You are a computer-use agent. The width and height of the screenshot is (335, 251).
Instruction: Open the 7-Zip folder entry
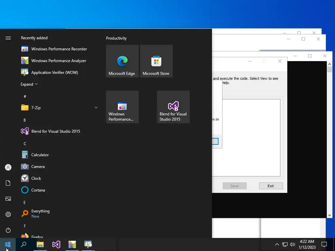[59, 108]
